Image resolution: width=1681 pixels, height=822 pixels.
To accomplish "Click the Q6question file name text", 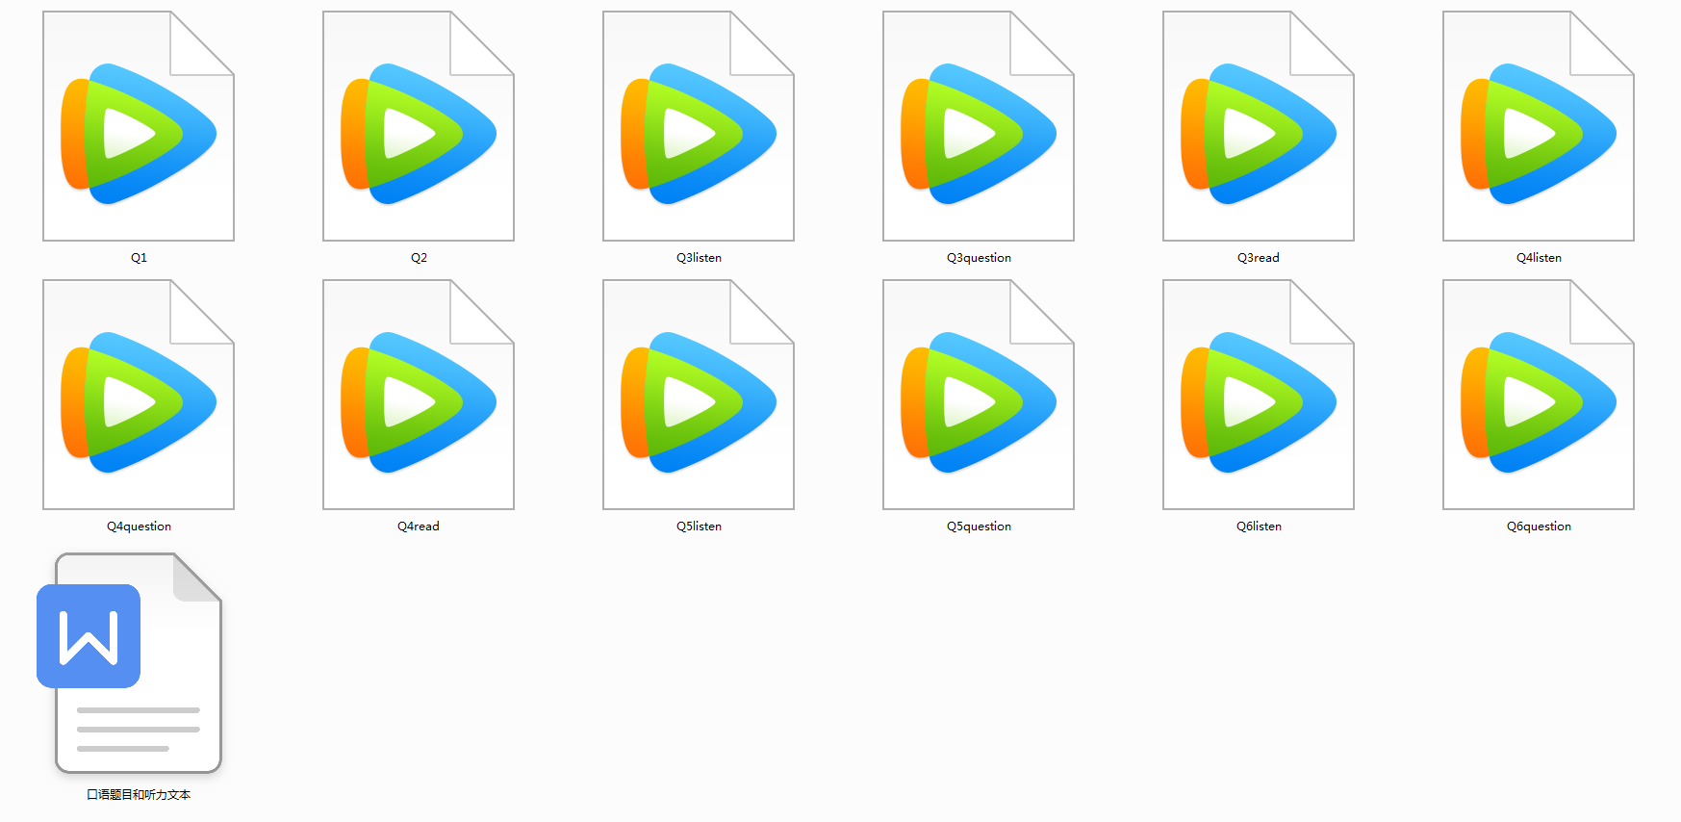I will click(1539, 527).
